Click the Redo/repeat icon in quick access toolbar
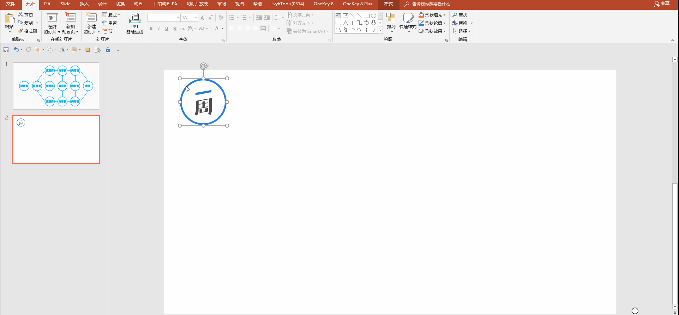This screenshot has height=315, width=679. coord(28,50)
